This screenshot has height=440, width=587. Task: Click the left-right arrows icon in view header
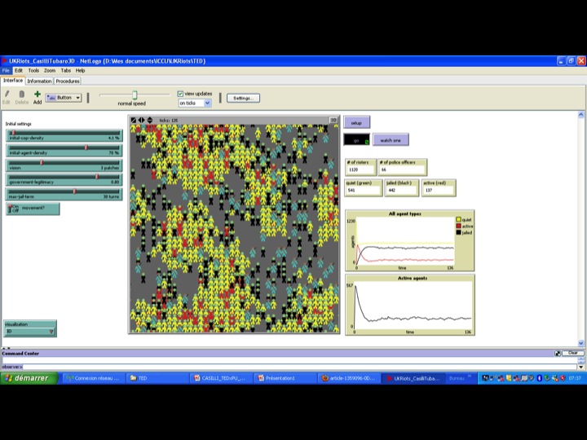pyautogui.click(x=142, y=120)
